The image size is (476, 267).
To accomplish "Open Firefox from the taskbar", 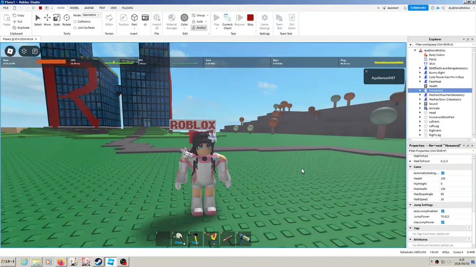I will [x=61, y=262].
